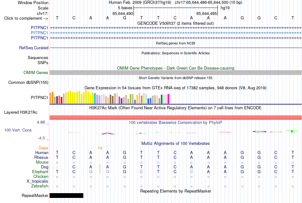Open the 'RefSeq genes from NCBI' track title
The image size is (302, 203).
(x=175, y=43)
